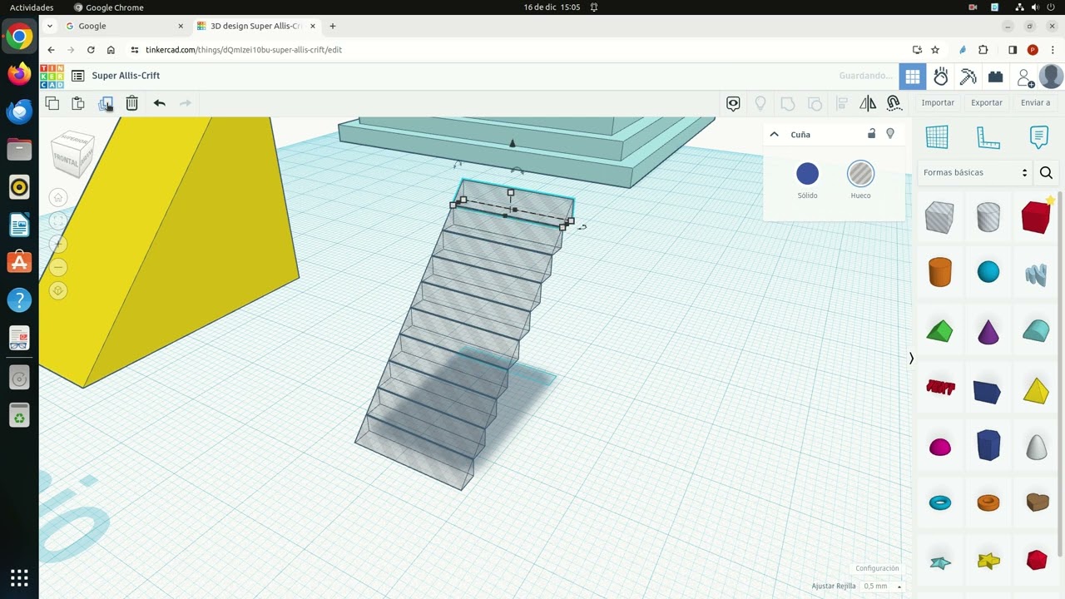This screenshot has height=599, width=1065.
Task: Pick the orange Cylinder shape
Action: click(939, 272)
